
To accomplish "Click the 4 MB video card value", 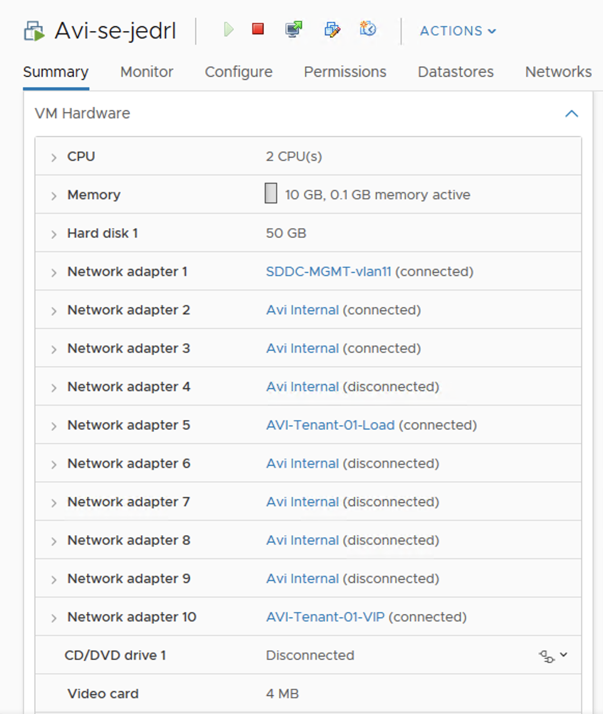I will [x=282, y=694].
